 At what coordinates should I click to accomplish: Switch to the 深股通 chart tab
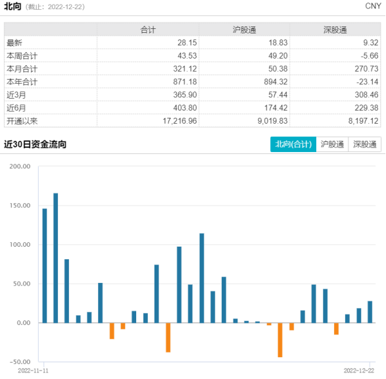(x=364, y=144)
